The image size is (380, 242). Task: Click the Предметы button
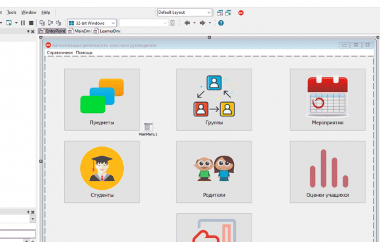pos(102,99)
